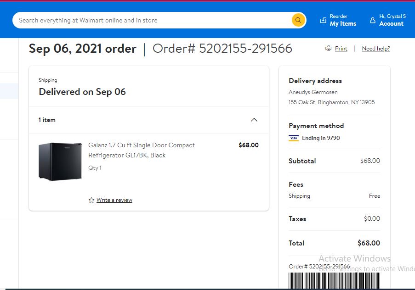
Task: Collapse the 1 item section chevron
Action: click(x=254, y=120)
